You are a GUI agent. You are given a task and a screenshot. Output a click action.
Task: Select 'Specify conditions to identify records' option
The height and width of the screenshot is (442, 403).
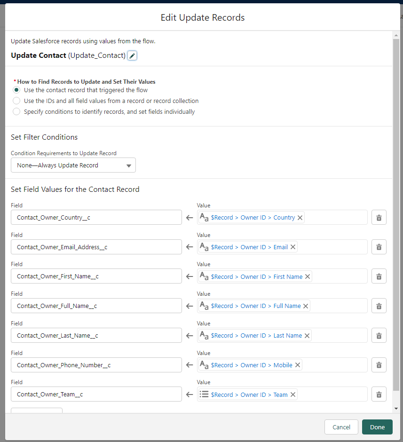tap(16, 112)
